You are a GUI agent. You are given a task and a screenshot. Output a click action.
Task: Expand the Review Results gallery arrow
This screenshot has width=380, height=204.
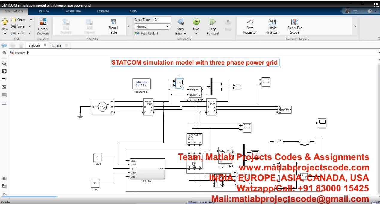[355, 26]
